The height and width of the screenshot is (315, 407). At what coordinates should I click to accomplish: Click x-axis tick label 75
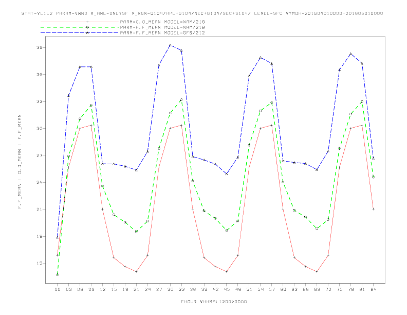tap(340, 289)
